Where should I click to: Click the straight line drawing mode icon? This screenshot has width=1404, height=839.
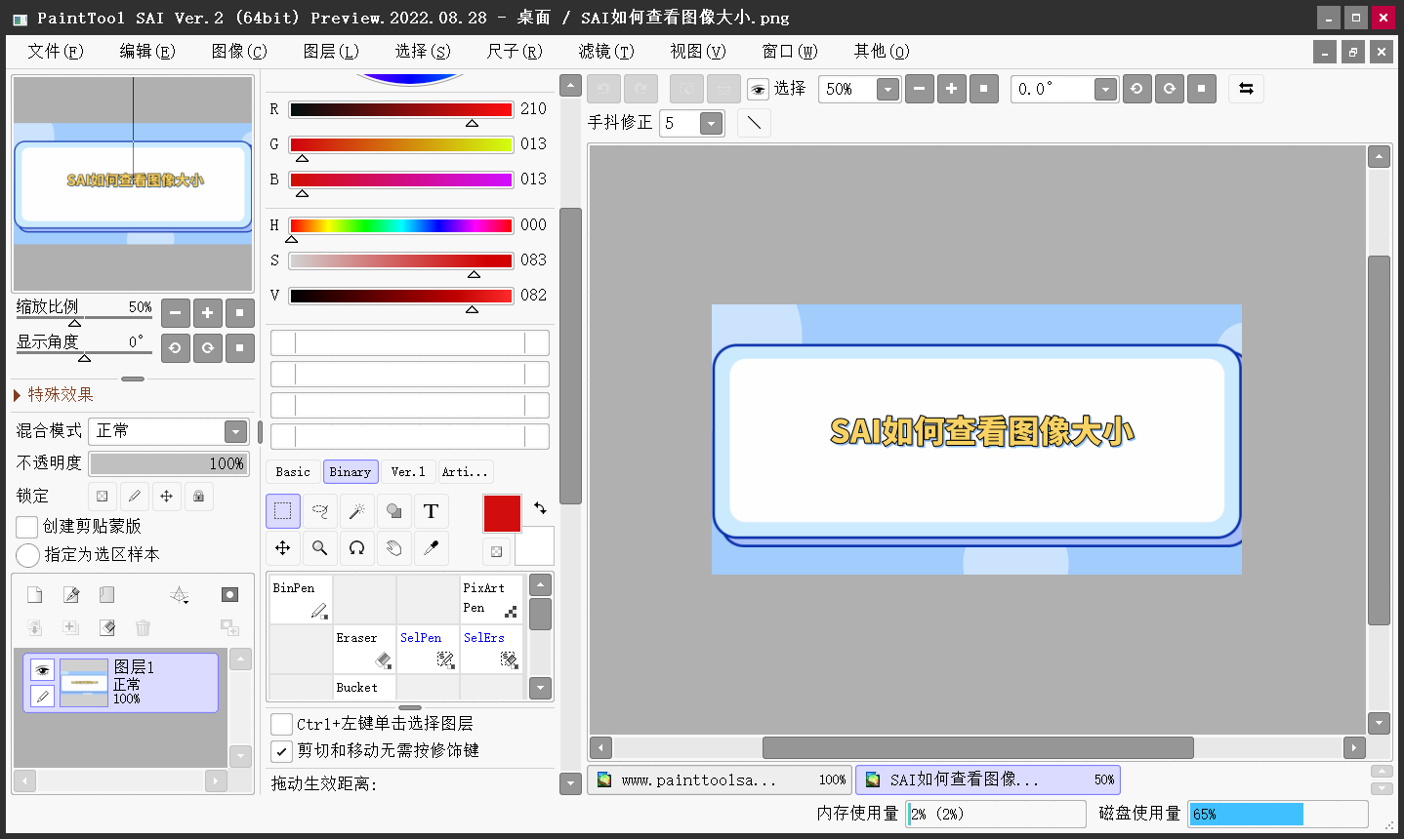[x=754, y=123]
